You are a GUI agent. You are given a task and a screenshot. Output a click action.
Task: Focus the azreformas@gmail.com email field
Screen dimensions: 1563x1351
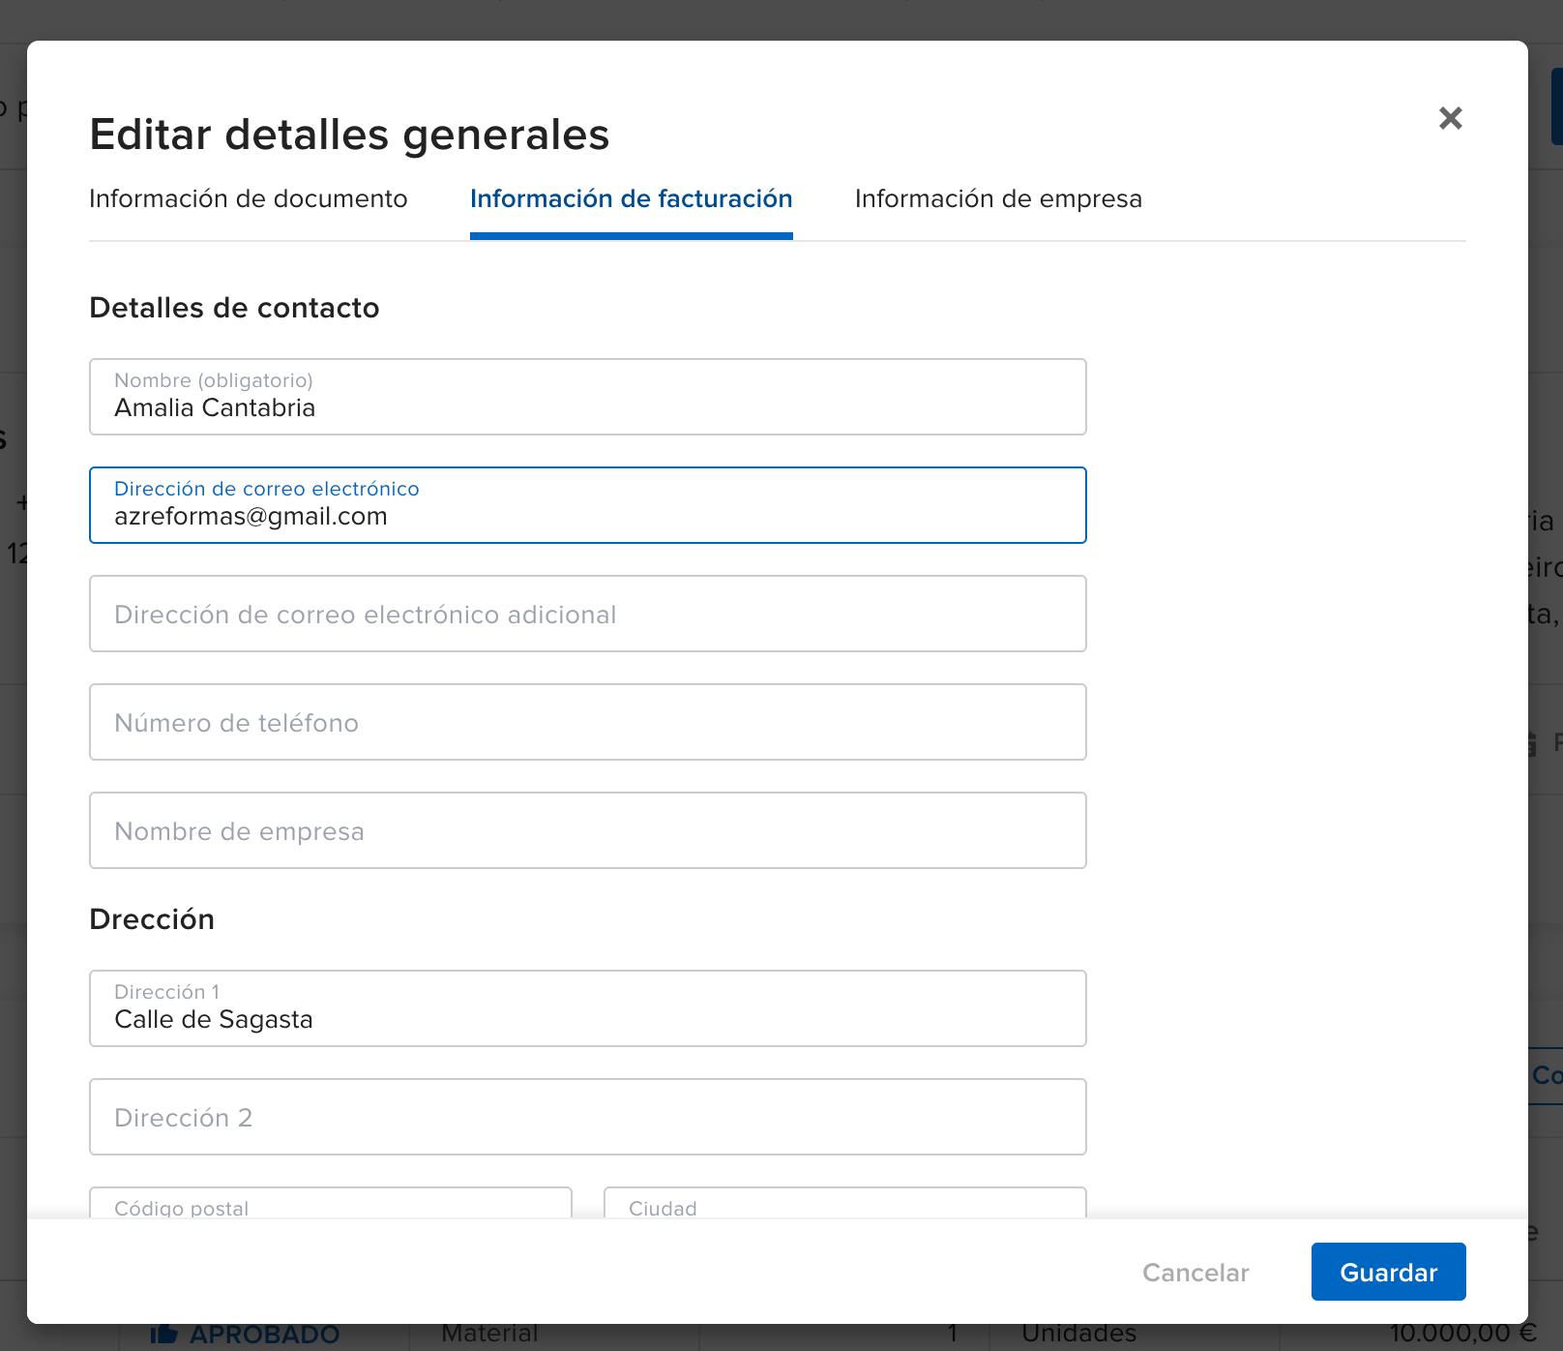[x=587, y=506]
